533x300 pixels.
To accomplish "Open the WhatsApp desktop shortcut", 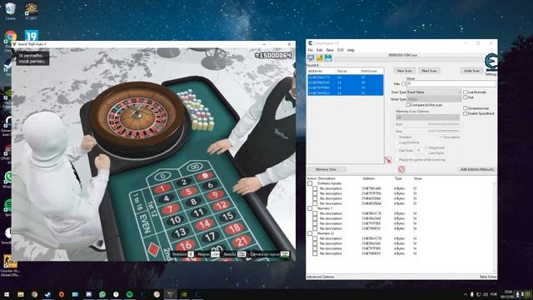I will [8, 178].
